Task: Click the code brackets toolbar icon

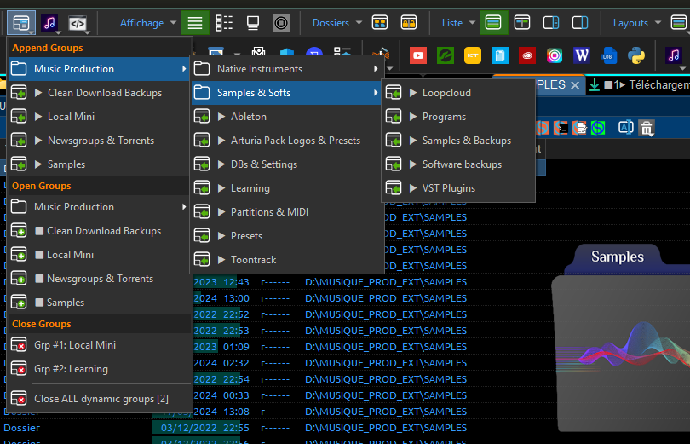Action: 78,23
